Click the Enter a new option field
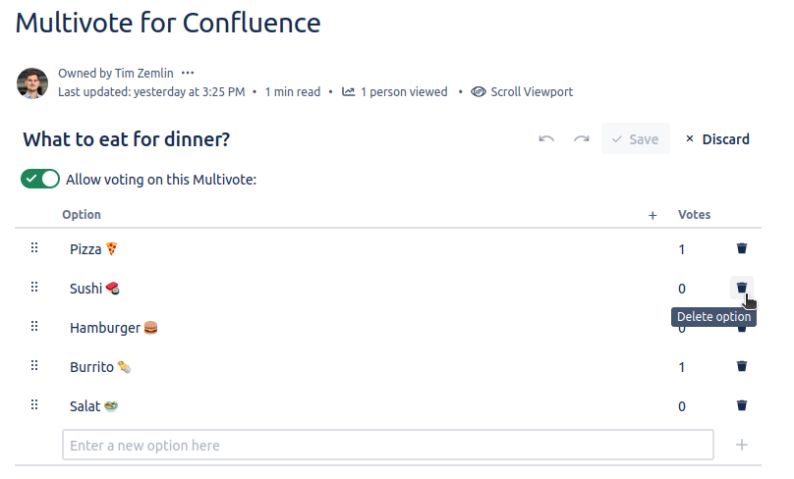The image size is (794, 479). pyautogui.click(x=387, y=446)
